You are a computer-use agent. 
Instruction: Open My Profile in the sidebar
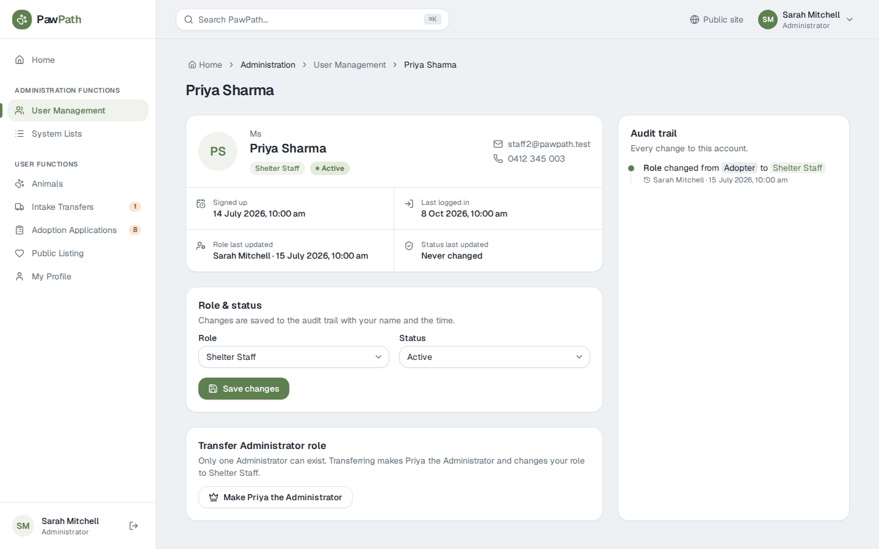78,276
